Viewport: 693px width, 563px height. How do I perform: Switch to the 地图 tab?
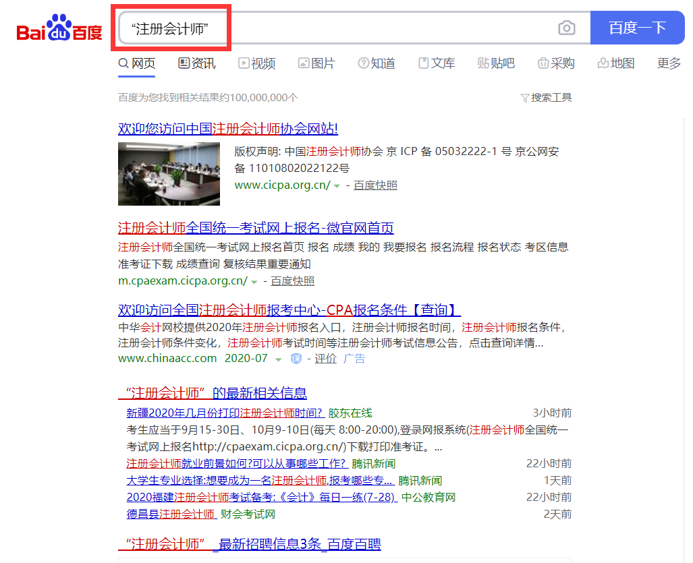(x=616, y=63)
